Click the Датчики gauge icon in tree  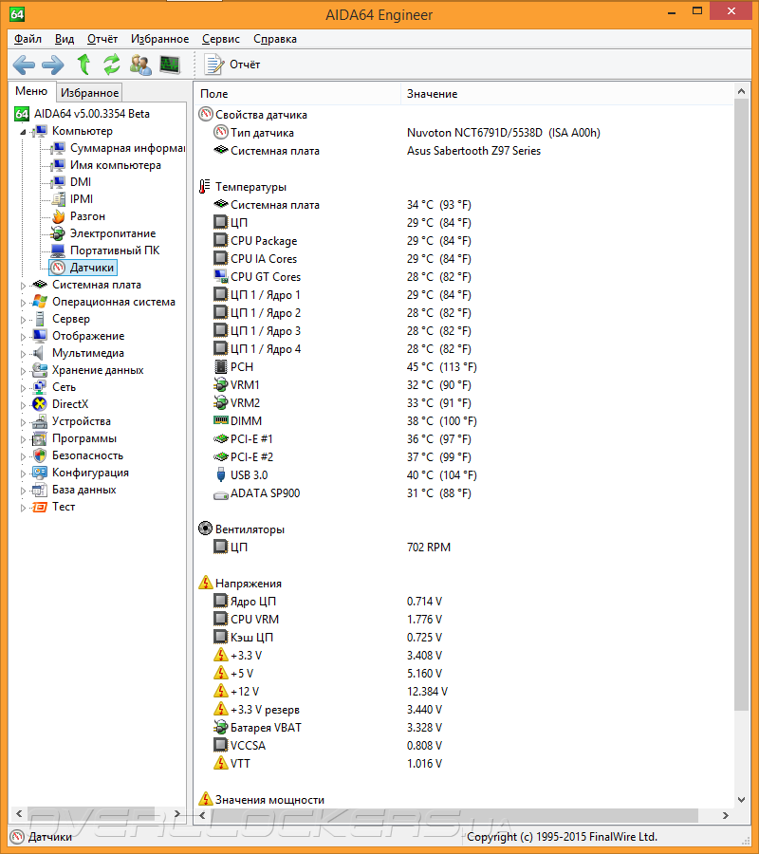point(58,268)
